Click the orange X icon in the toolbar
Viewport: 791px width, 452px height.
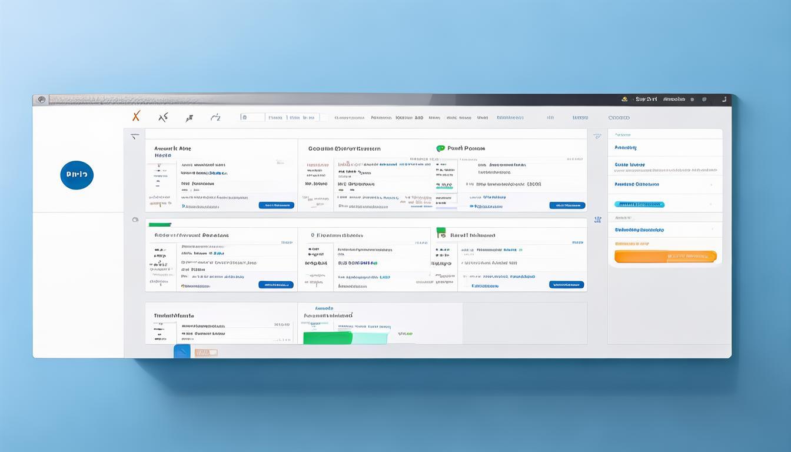tap(136, 117)
